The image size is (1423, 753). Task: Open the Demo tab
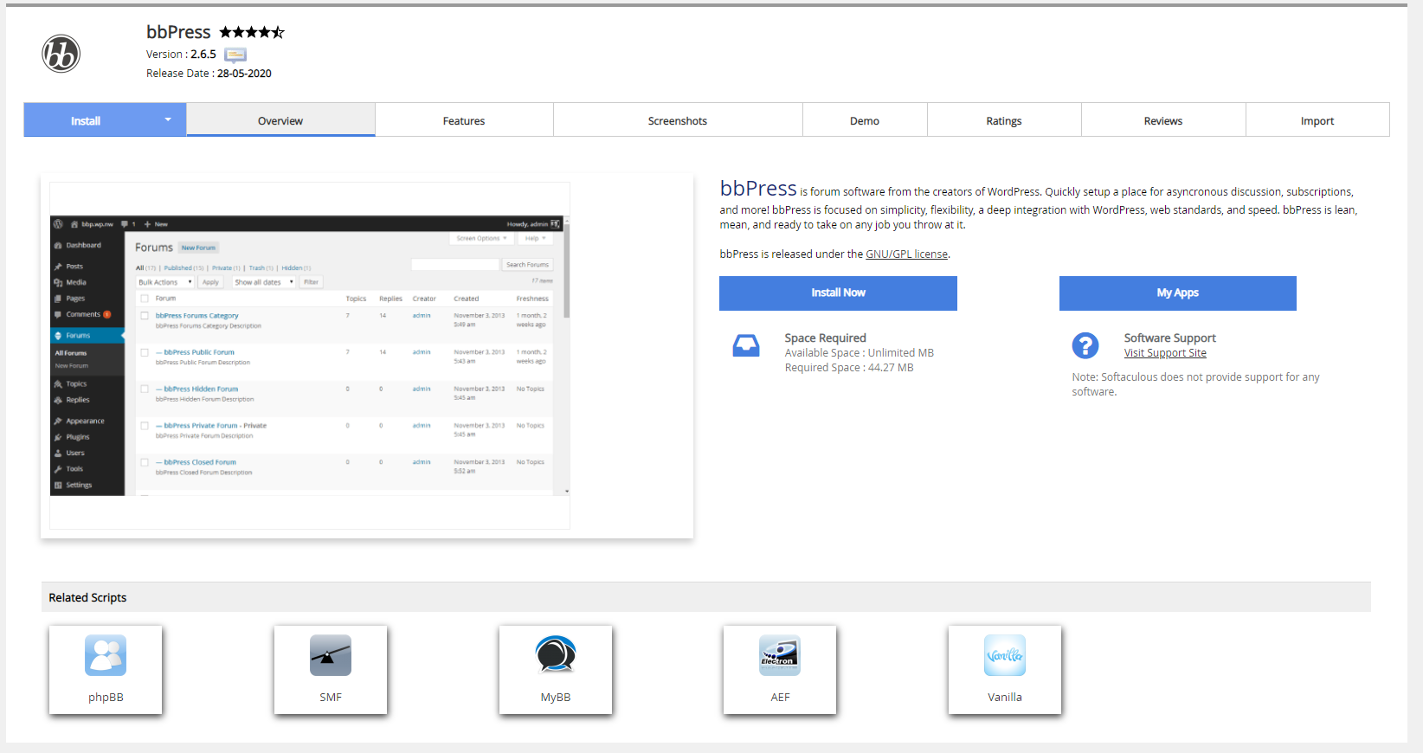865,120
